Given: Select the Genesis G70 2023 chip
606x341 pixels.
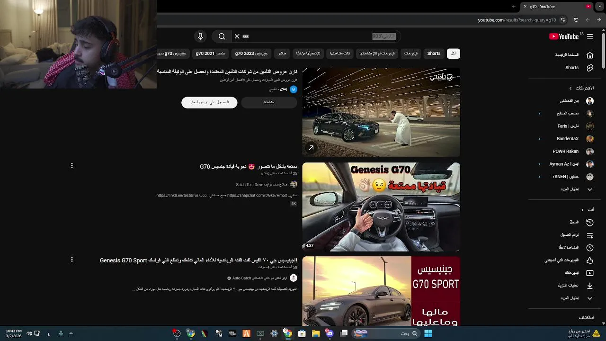Looking at the screenshot, I should (x=251, y=54).
